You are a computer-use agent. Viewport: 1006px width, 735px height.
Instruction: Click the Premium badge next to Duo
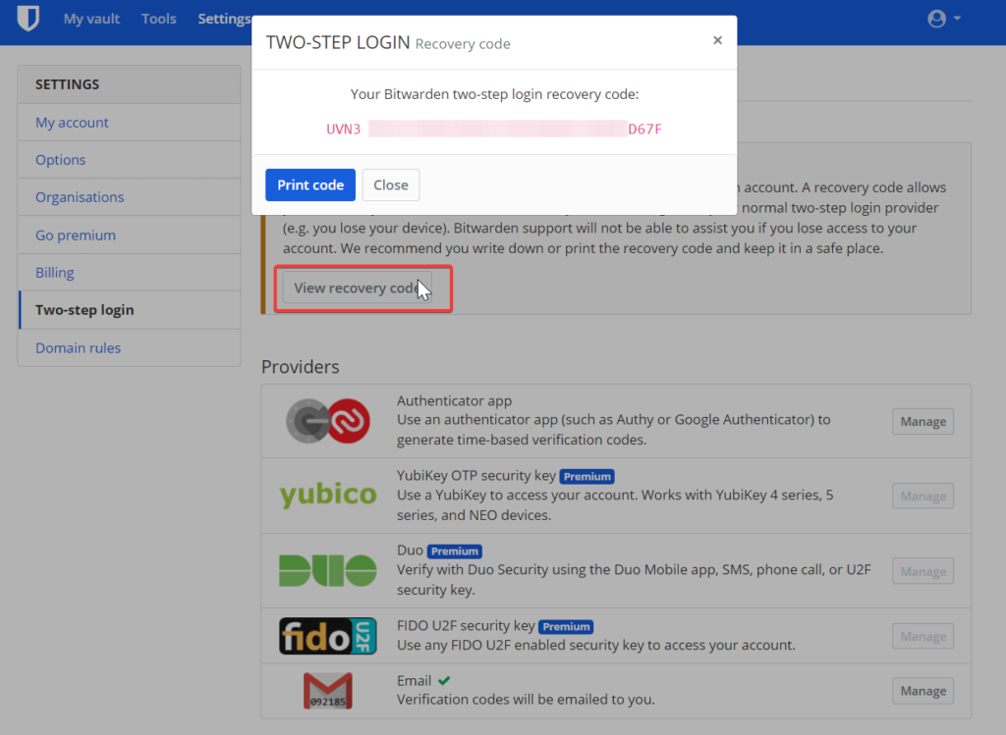tap(454, 551)
